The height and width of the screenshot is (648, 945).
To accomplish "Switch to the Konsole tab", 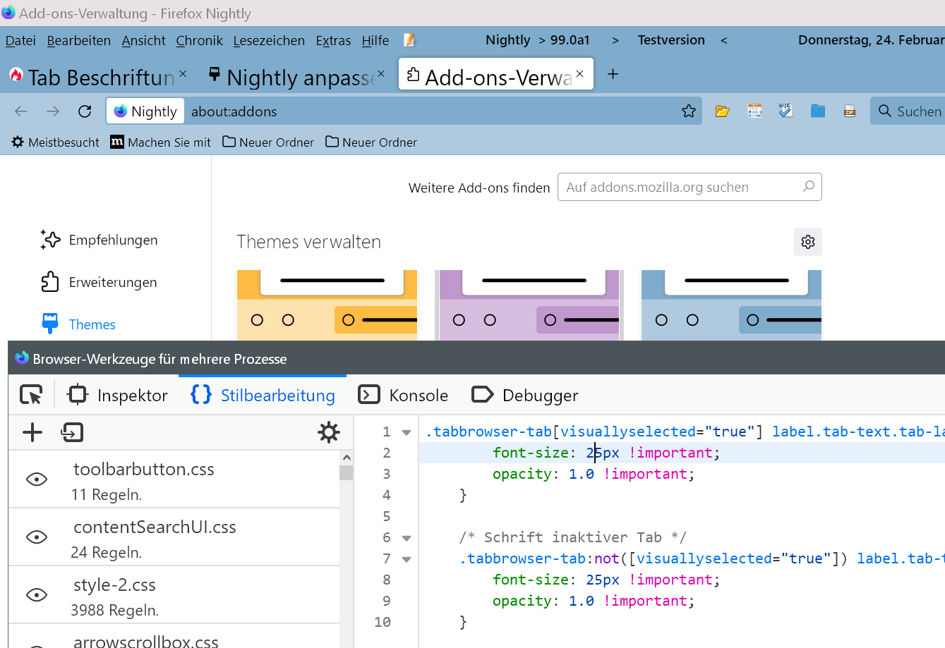I will click(404, 395).
